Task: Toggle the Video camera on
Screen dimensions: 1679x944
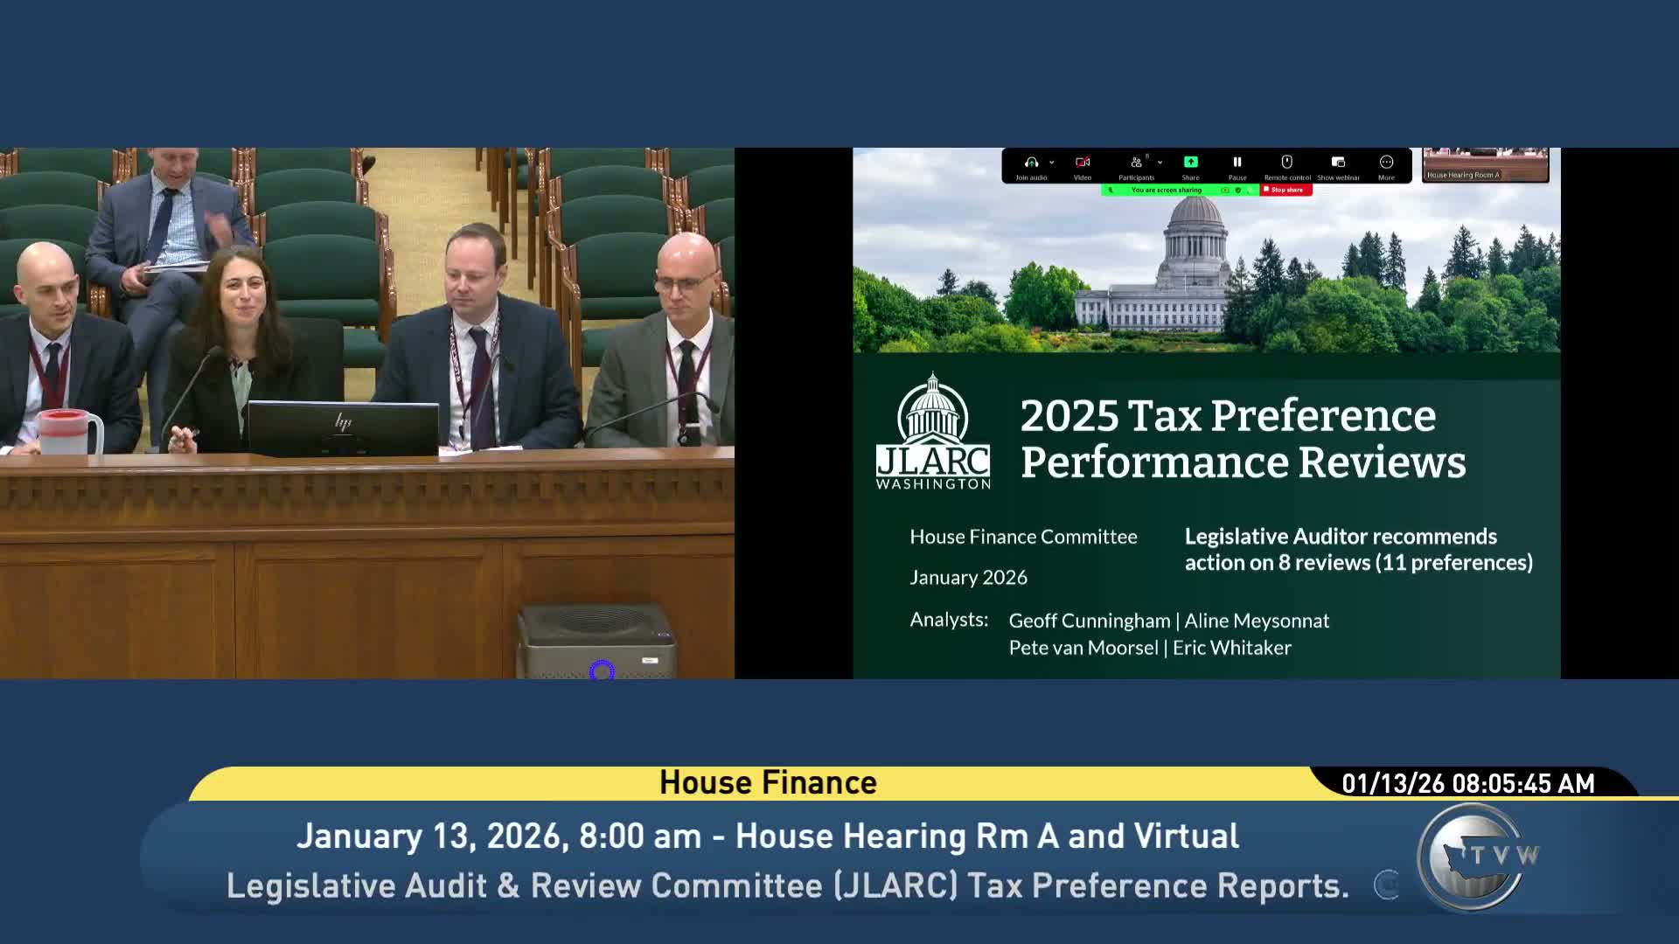Action: click(x=1083, y=163)
